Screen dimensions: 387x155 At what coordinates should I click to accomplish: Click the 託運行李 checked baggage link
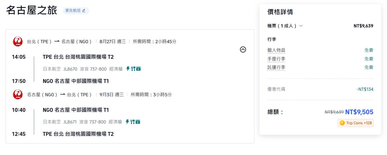276,67
